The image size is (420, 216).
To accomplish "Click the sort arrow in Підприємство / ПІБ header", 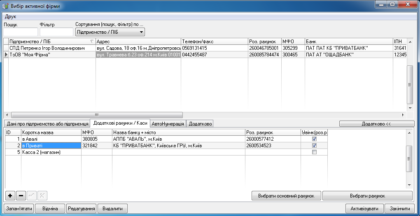I will point(91,42).
